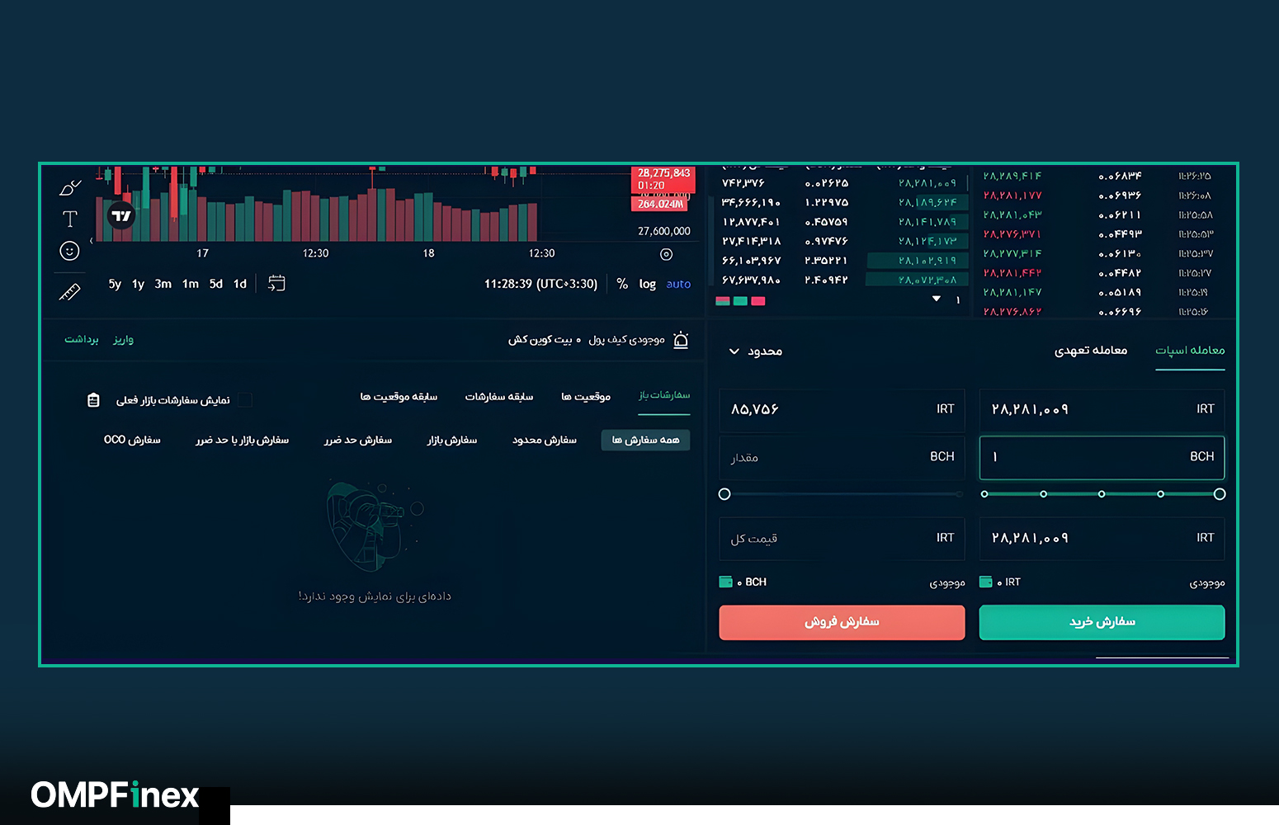Image resolution: width=1279 pixels, height=825 pixels.
Task: Select the drawing brush tool on the chart
Action: click(69, 187)
